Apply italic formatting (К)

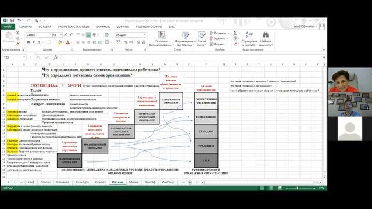(x=34, y=42)
